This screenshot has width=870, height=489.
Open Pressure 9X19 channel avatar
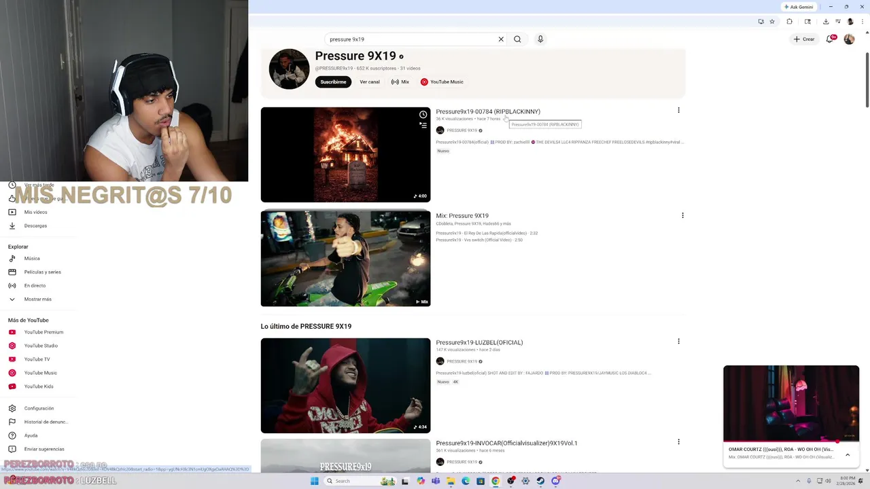point(289,69)
